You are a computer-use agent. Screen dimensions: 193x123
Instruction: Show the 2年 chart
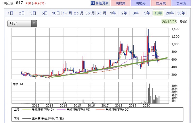124,13
